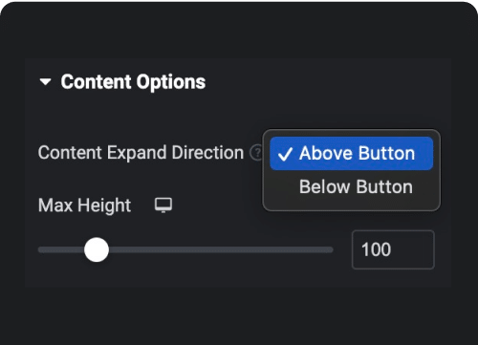This screenshot has height=345, width=478.
Task: Click the checkmark next to Above Button
Action: click(x=285, y=154)
